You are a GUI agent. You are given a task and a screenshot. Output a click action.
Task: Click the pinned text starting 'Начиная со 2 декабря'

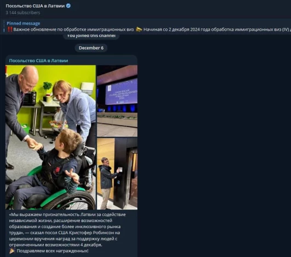[x=217, y=29]
